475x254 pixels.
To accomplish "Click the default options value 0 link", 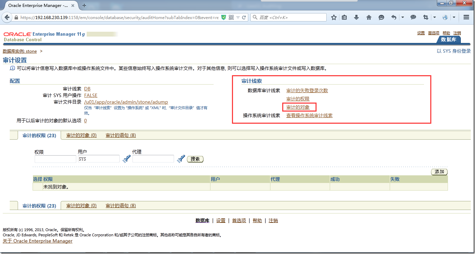I will point(86,121).
